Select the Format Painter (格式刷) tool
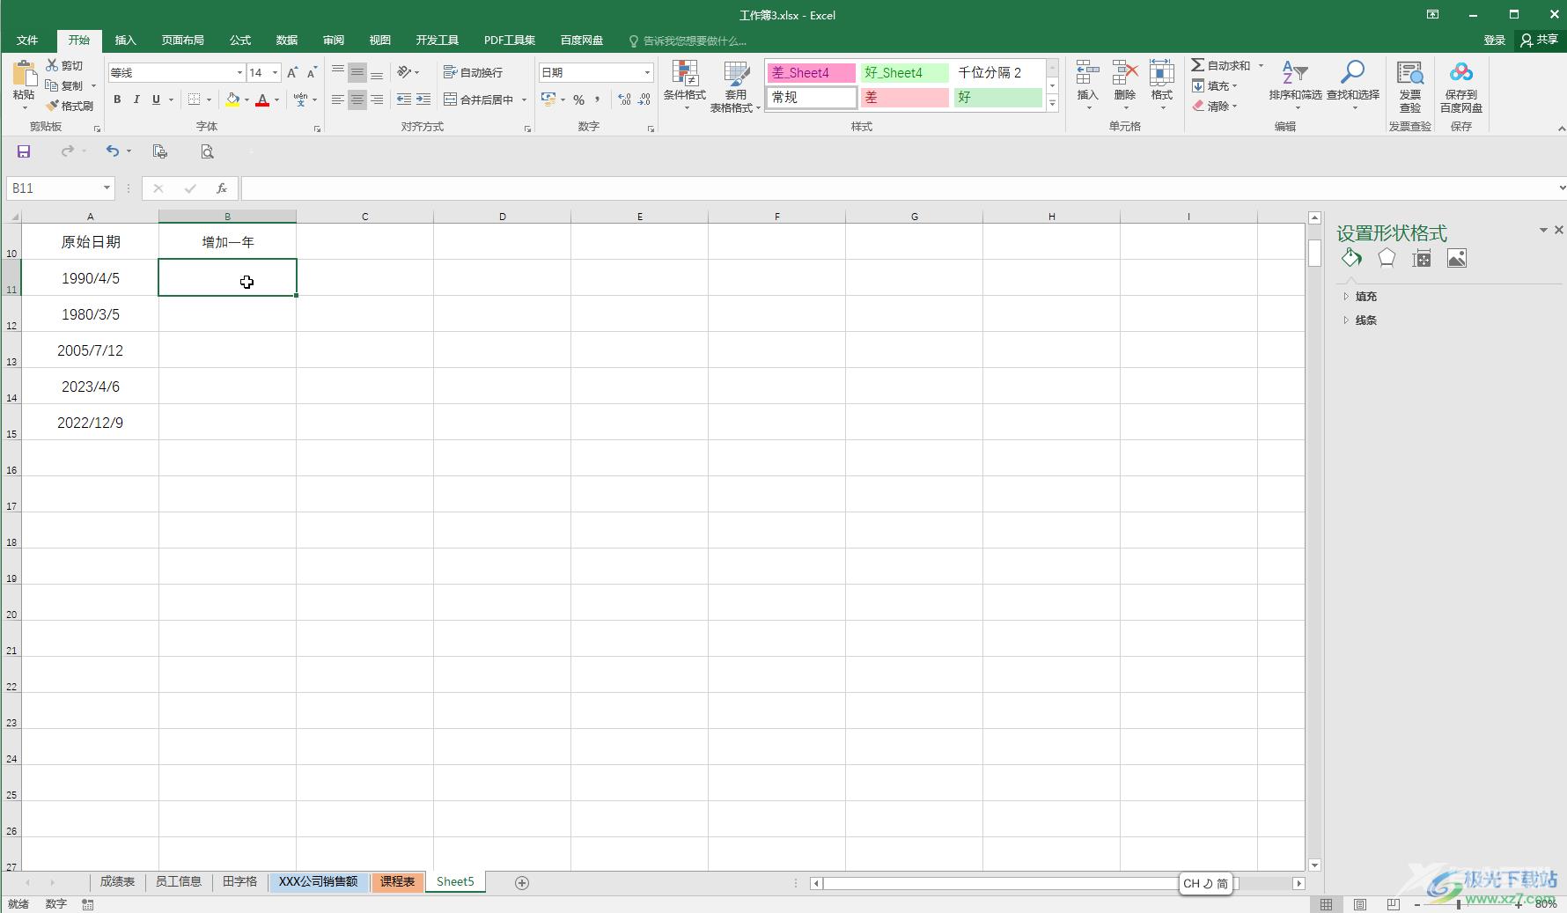 [x=70, y=106]
